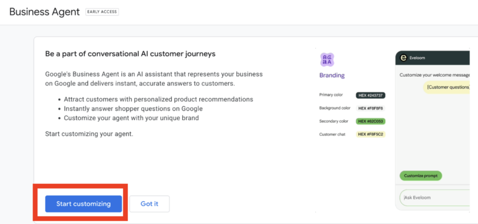Click the Branding section heading
478x224 pixels.
[332, 75]
